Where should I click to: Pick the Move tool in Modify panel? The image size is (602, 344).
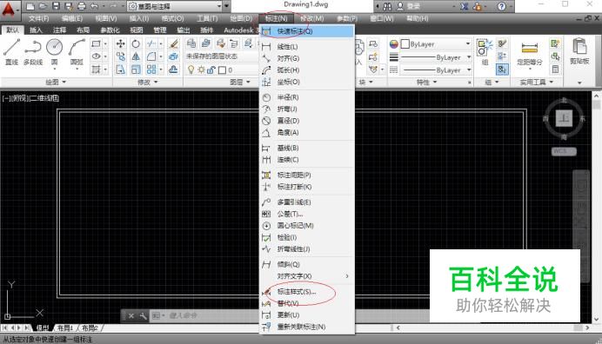click(121, 43)
